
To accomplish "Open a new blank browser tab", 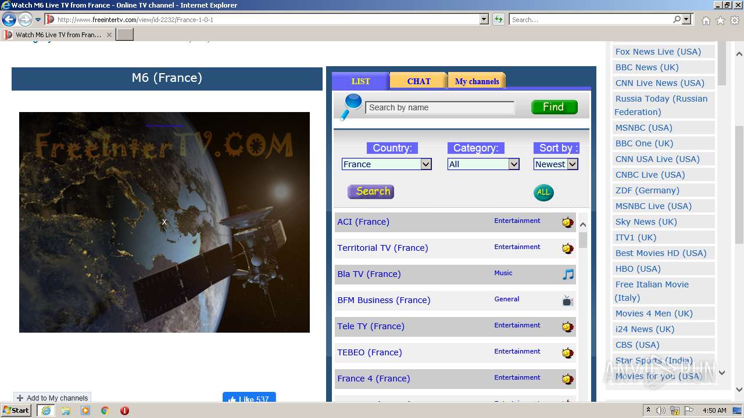I will 125,35.
